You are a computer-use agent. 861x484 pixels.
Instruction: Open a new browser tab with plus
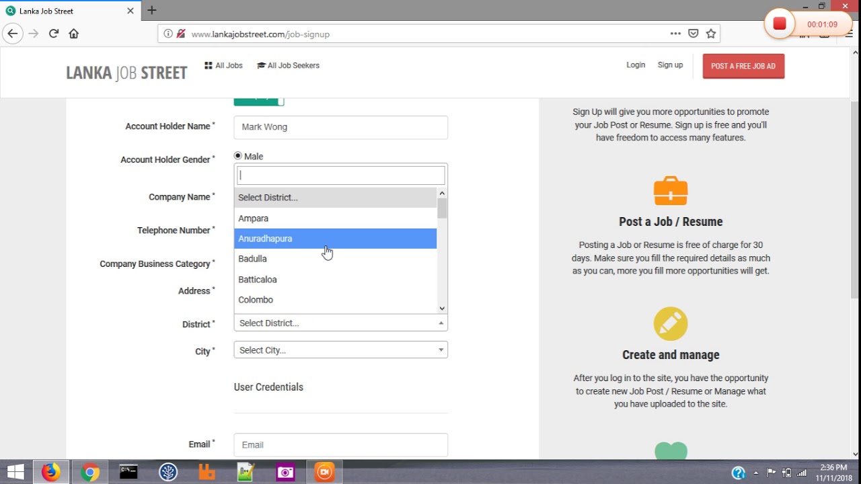click(x=152, y=10)
